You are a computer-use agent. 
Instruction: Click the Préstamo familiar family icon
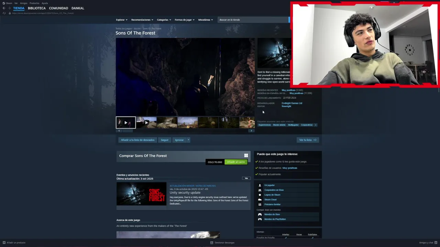click(260, 204)
